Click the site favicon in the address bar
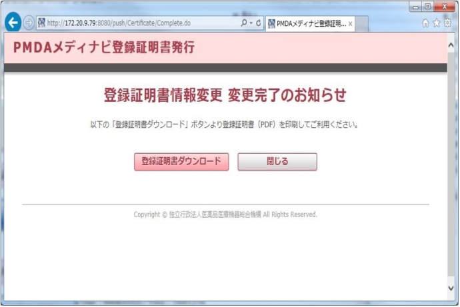Image resolution: width=460 pixels, height=307 pixels. (41, 23)
